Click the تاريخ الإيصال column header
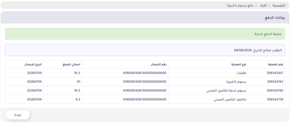This screenshot has height=133, width=291. [x=24, y=65]
